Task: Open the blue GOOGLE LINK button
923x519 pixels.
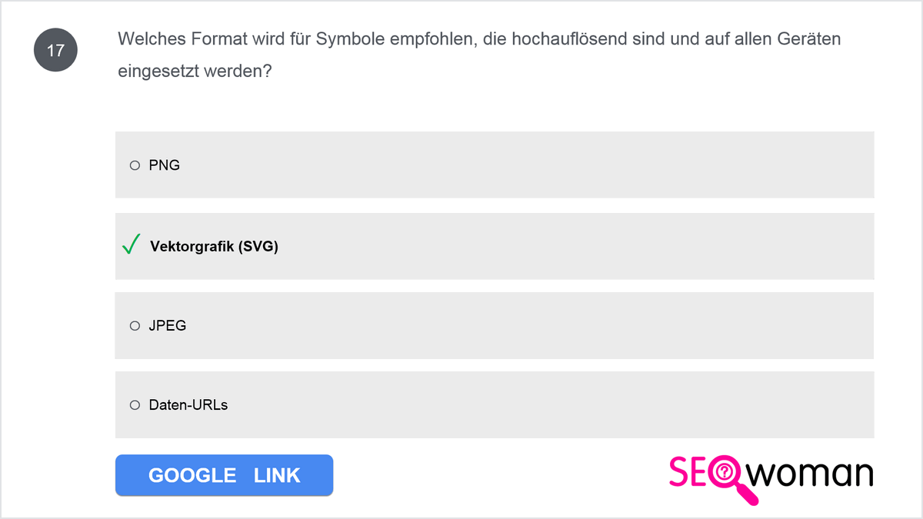Action: coord(224,475)
